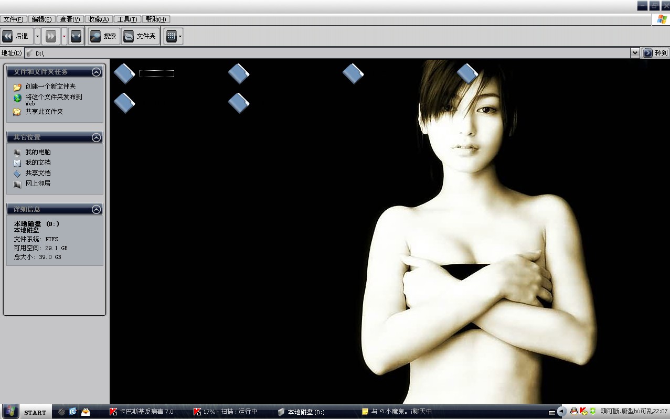Image resolution: width=670 pixels, height=419 pixels.
Task: Open 我的电脑 from other places
Action: click(38, 152)
